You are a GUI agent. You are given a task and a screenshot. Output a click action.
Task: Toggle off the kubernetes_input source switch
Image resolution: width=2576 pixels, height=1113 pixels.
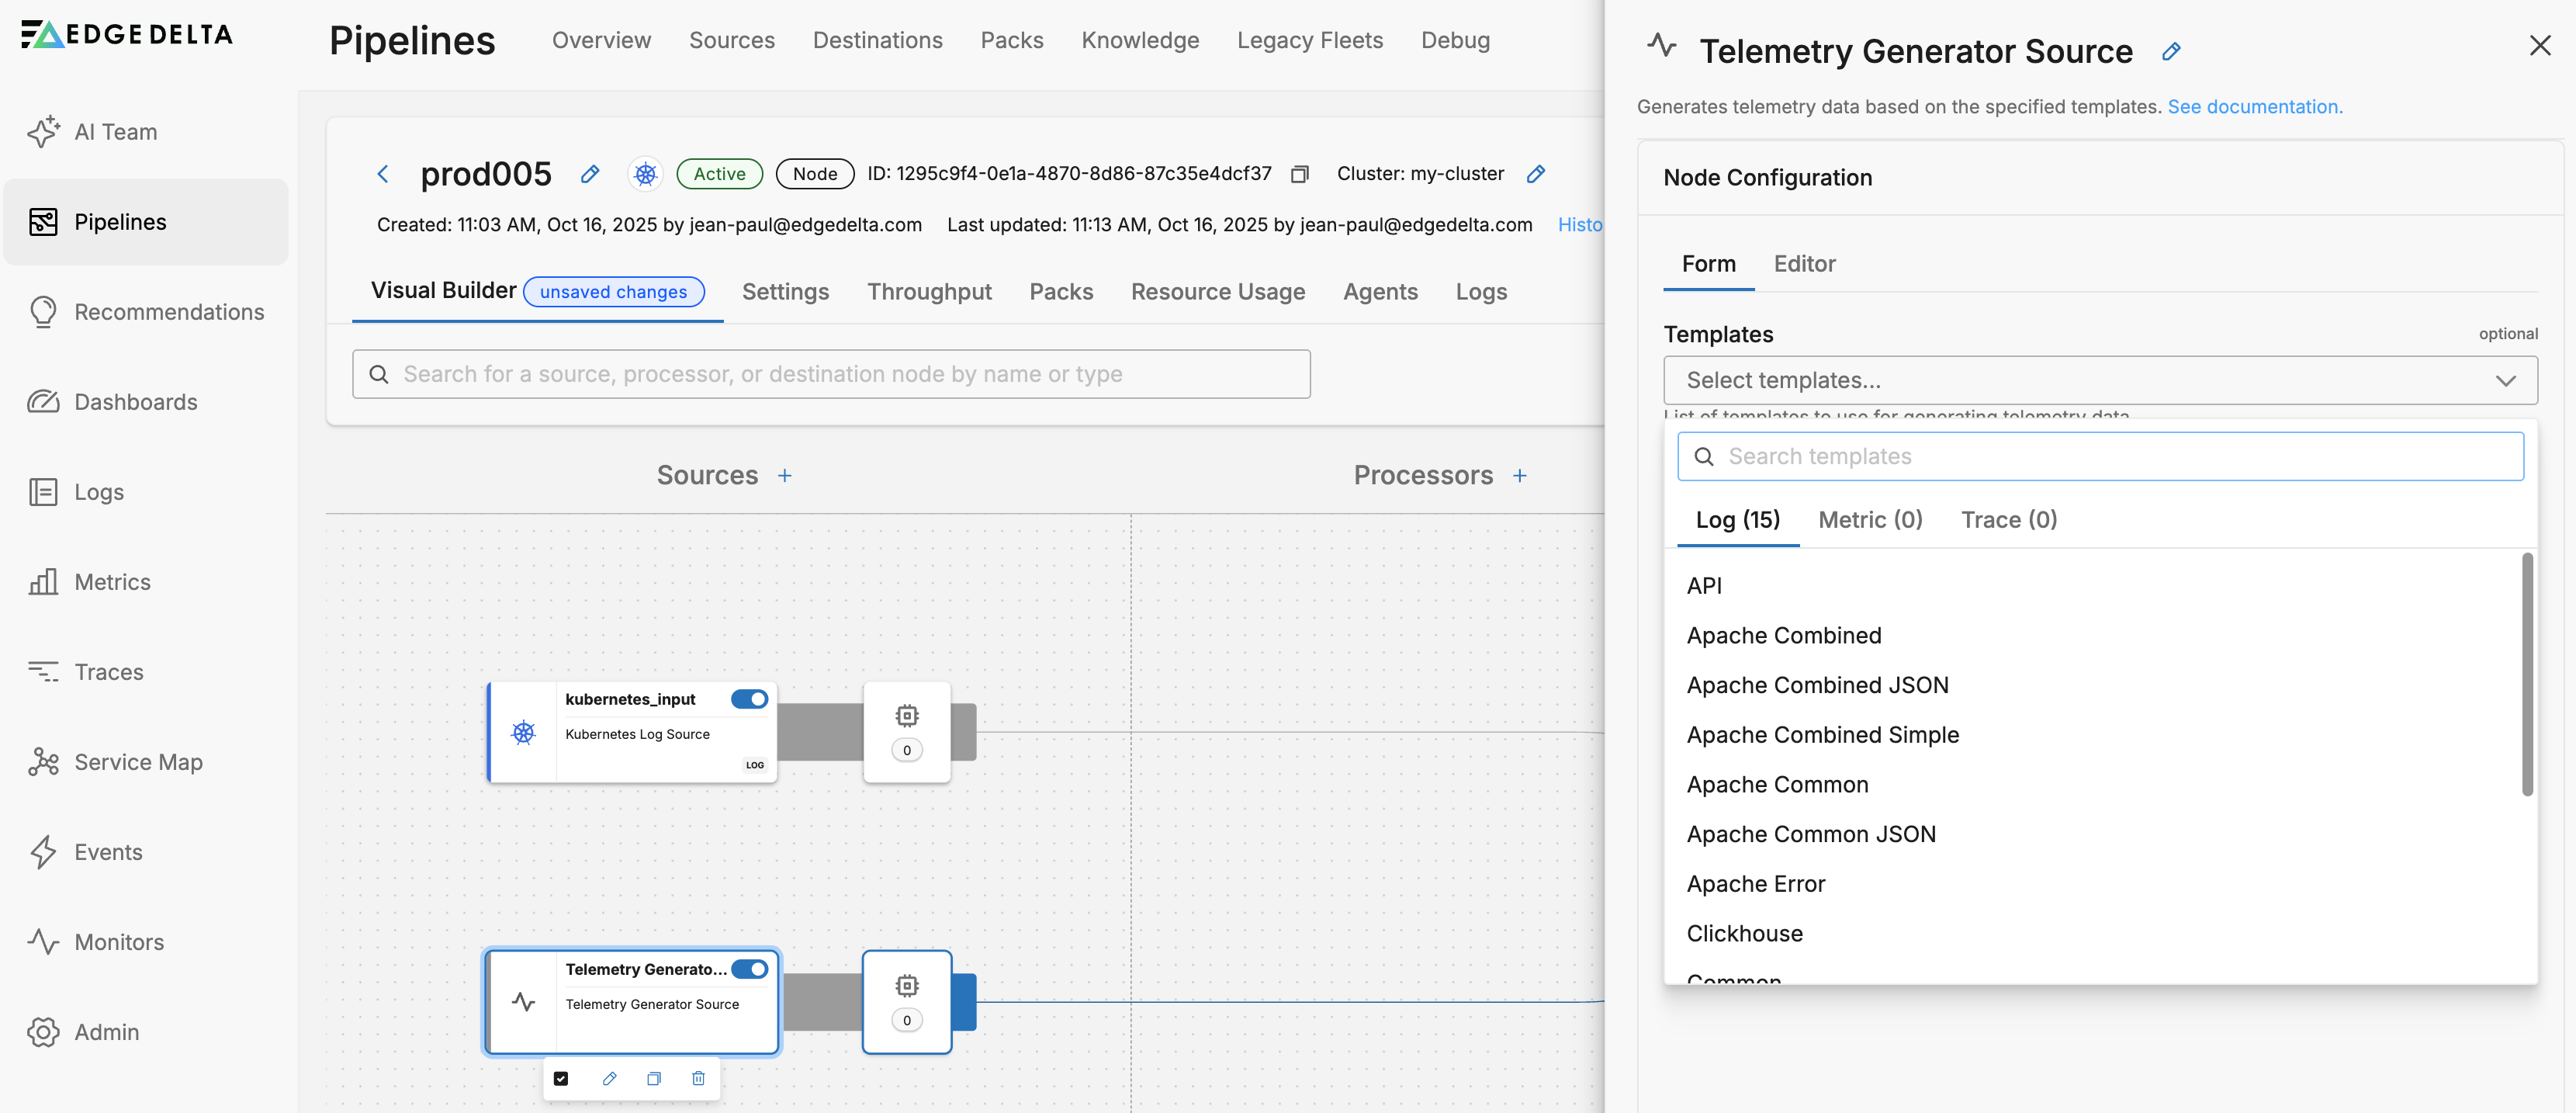coord(749,699)
